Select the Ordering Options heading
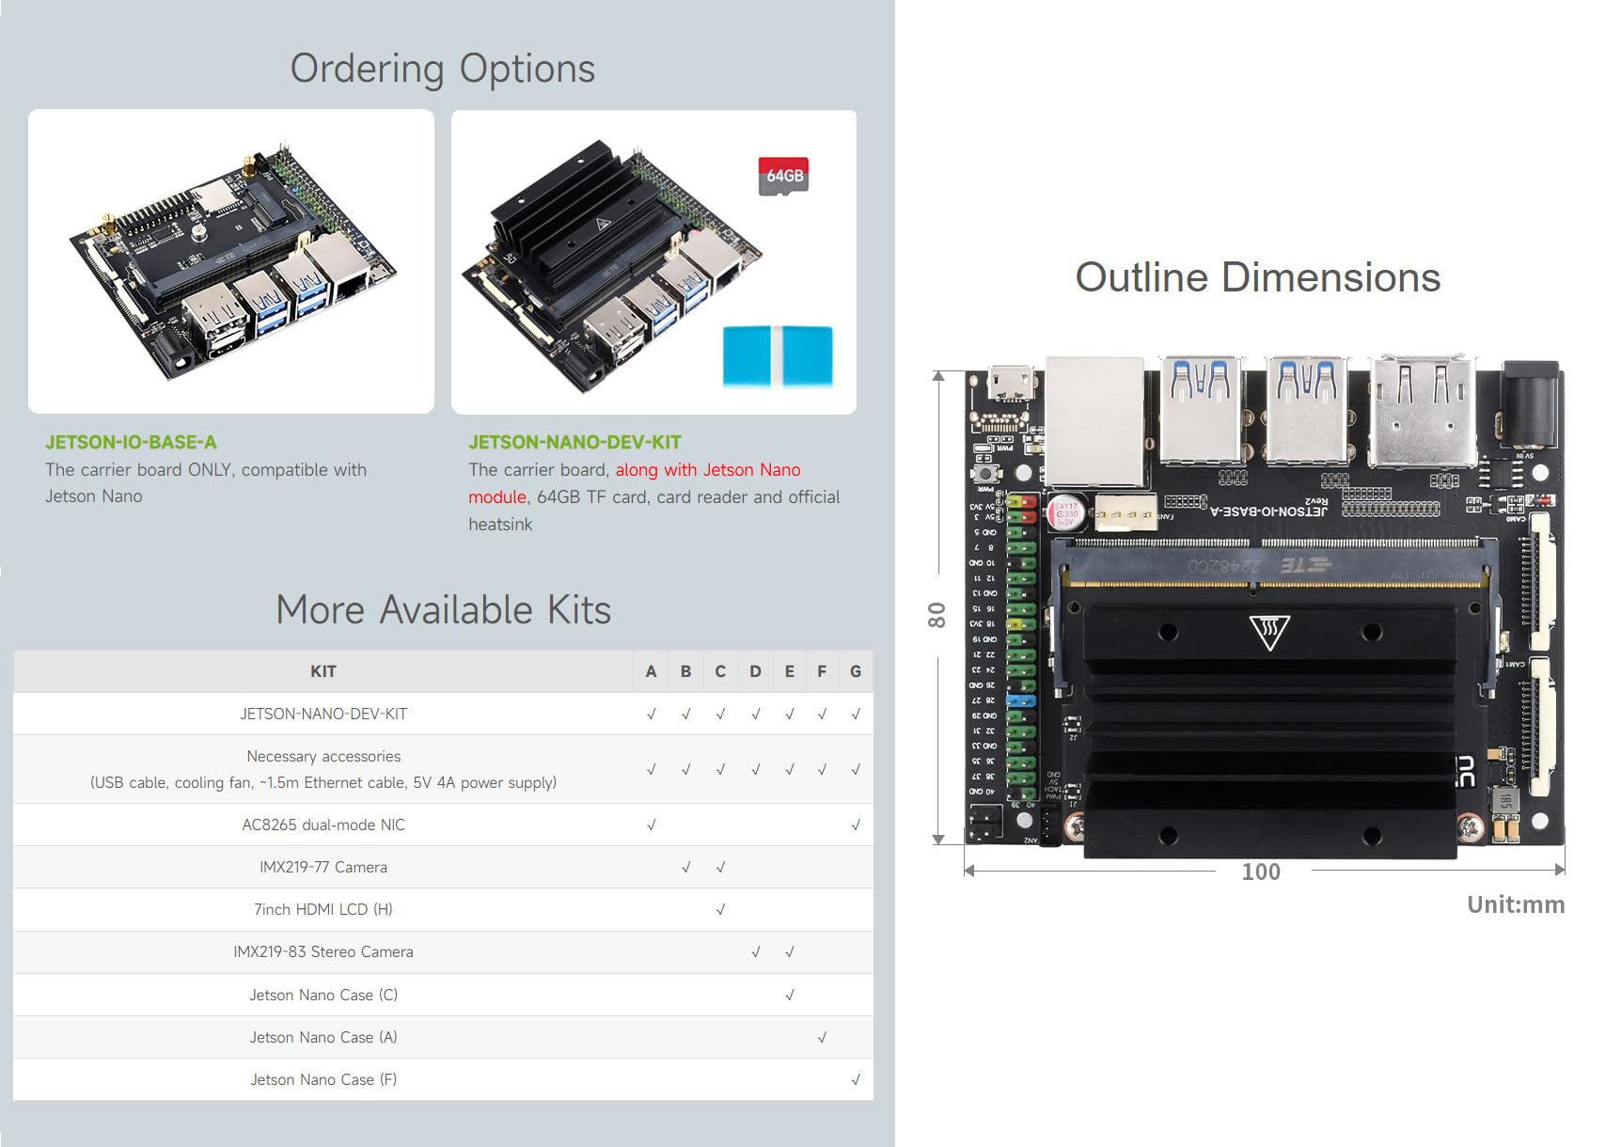The width and height of the screenshot is (1606, 1147). point(443,68)
